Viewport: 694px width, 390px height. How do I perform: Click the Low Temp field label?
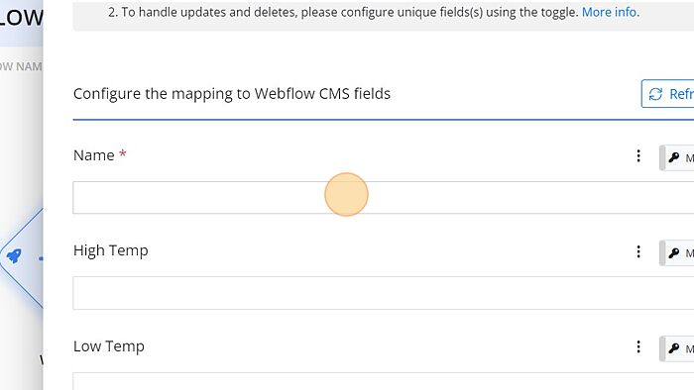click(109, 346)
